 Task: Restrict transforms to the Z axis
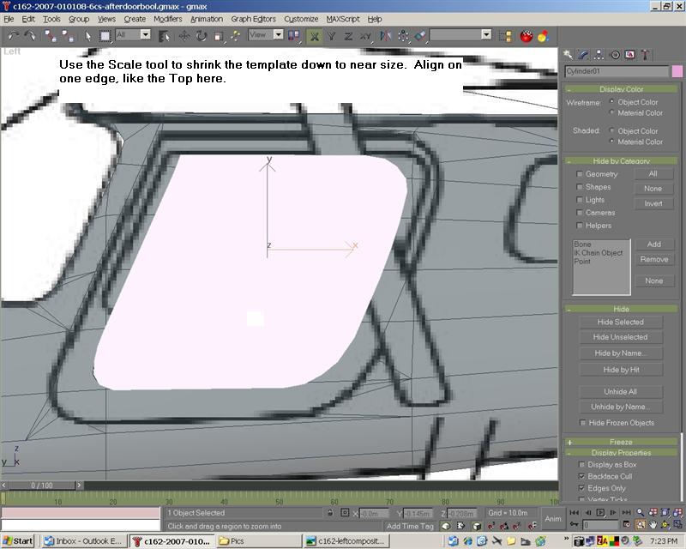click(x=348, y=36)
